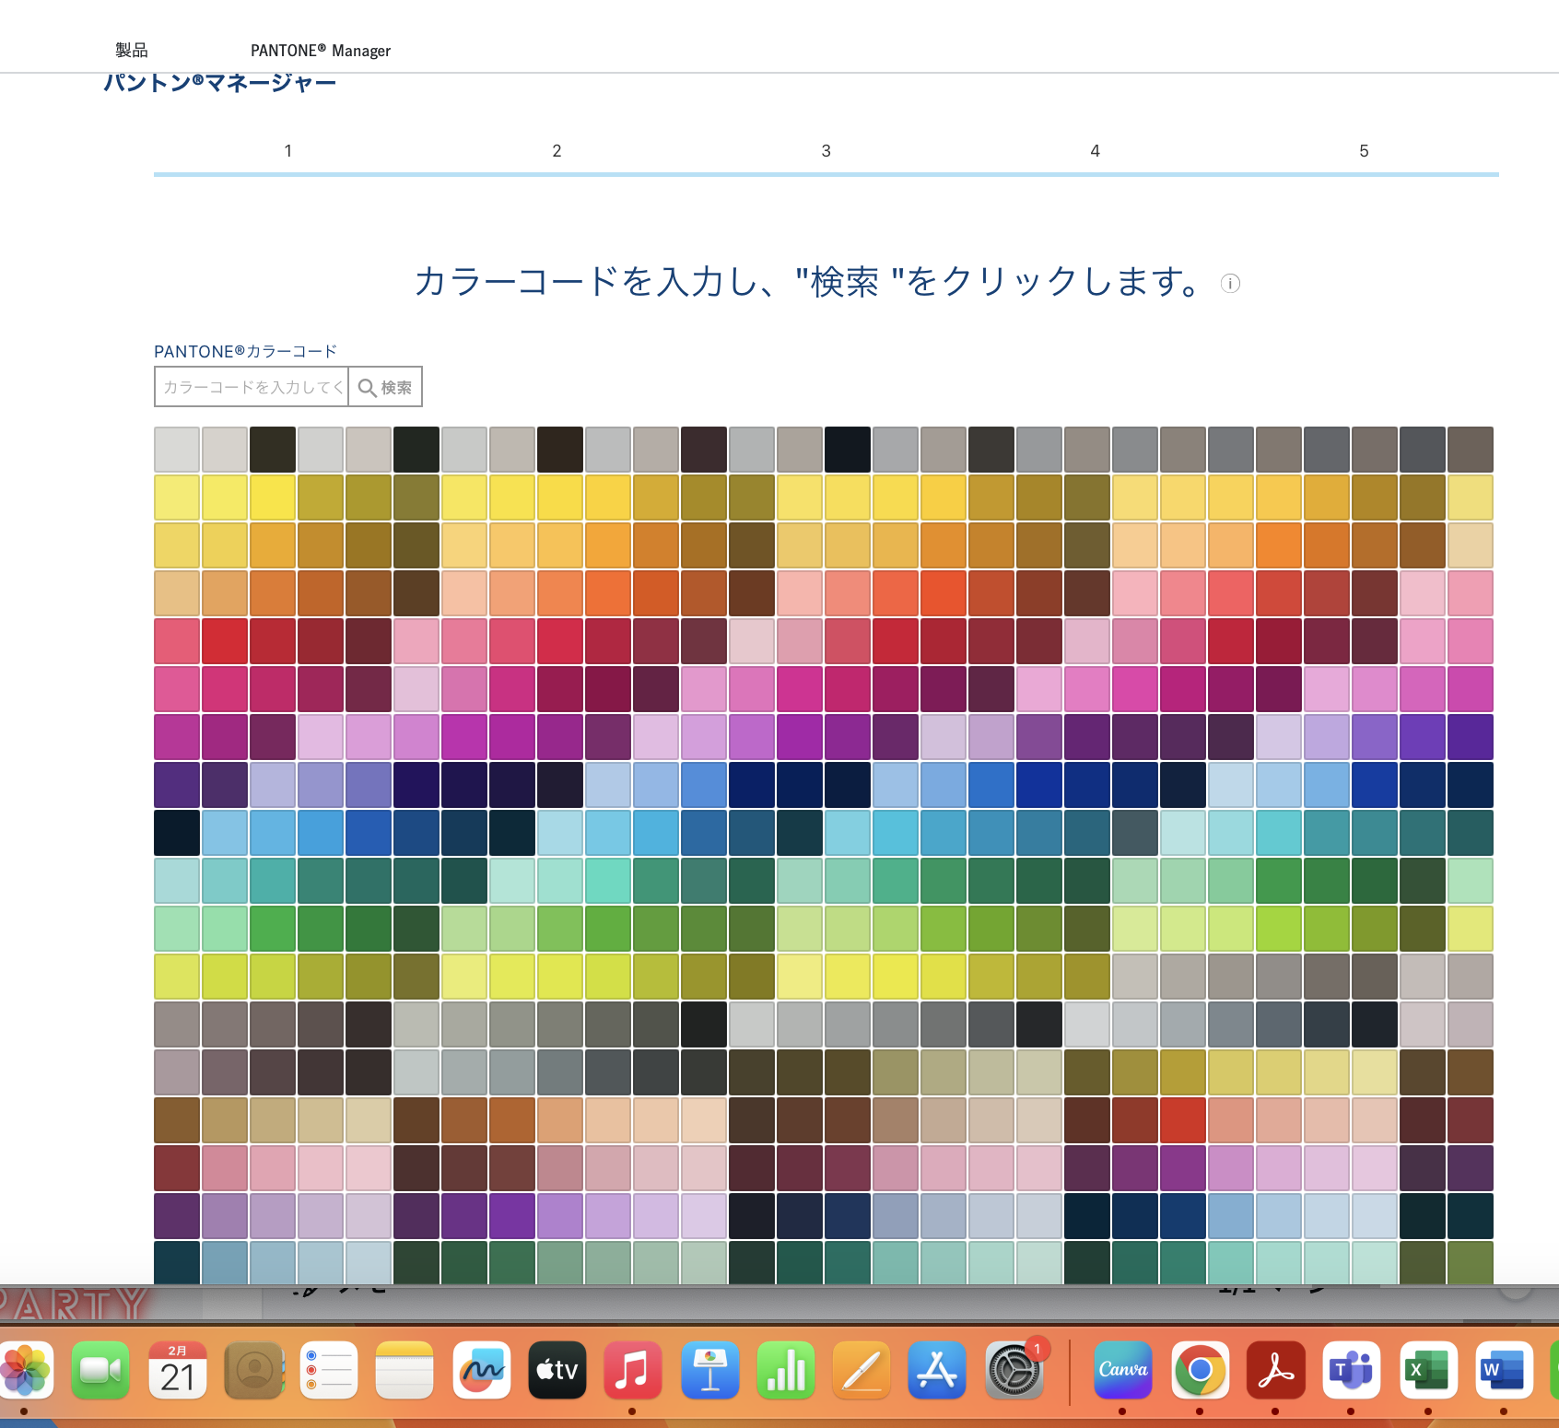Open the Music app in the Dock
Screen dimensions: 1559x1428
point(633,1370)
